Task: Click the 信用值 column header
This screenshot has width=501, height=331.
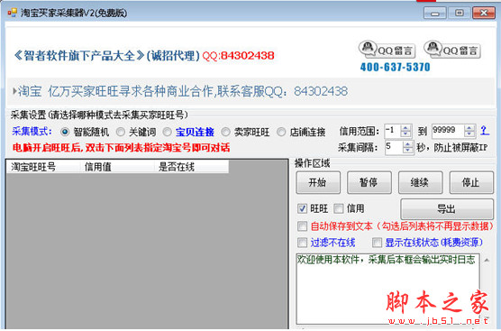Action: click(x=116, y=167)
